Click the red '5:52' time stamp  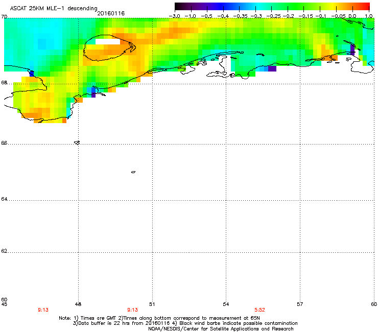pos(259,310)
